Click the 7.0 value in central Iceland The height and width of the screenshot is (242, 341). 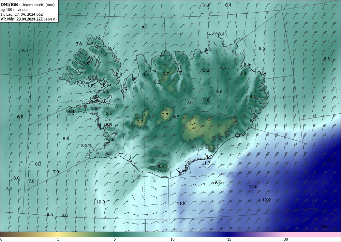190,103
